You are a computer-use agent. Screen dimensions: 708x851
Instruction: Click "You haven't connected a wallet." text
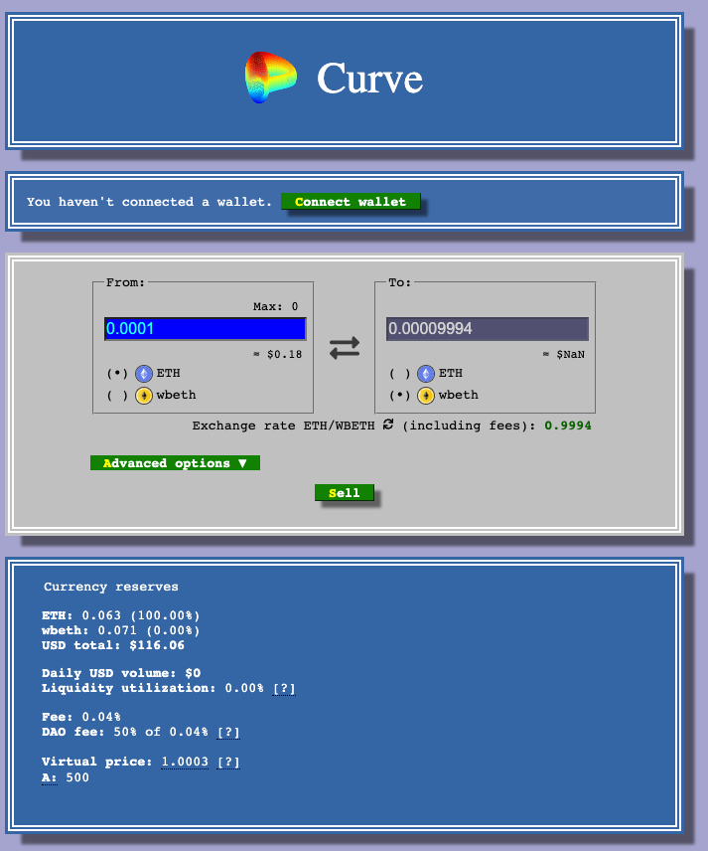click(x=149, y=202)
